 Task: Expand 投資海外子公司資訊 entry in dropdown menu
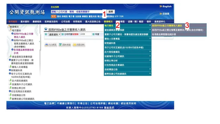click(x=128, y=56)
